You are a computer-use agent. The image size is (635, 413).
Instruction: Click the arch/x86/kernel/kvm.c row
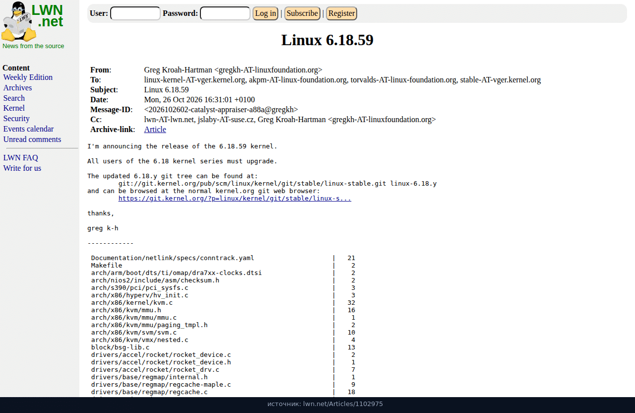tap(223, 303)
